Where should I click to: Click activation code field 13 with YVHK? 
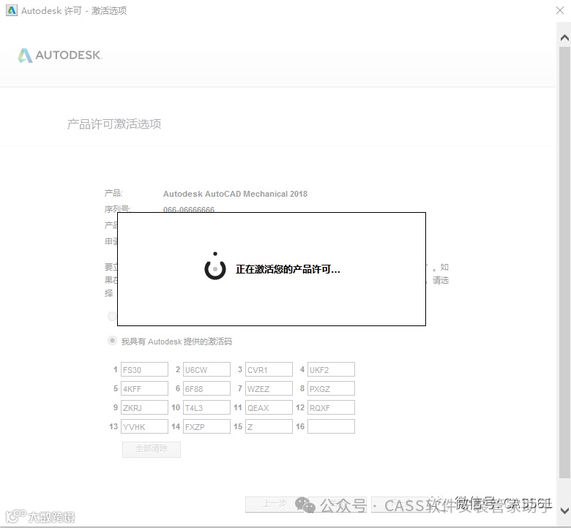pyautogui.click(x=144, y=426)
